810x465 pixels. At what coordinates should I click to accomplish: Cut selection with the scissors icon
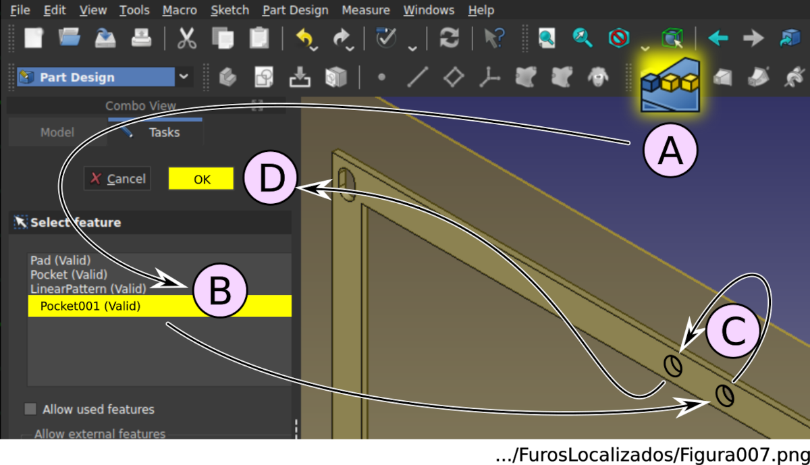click(x=187, y=38)
